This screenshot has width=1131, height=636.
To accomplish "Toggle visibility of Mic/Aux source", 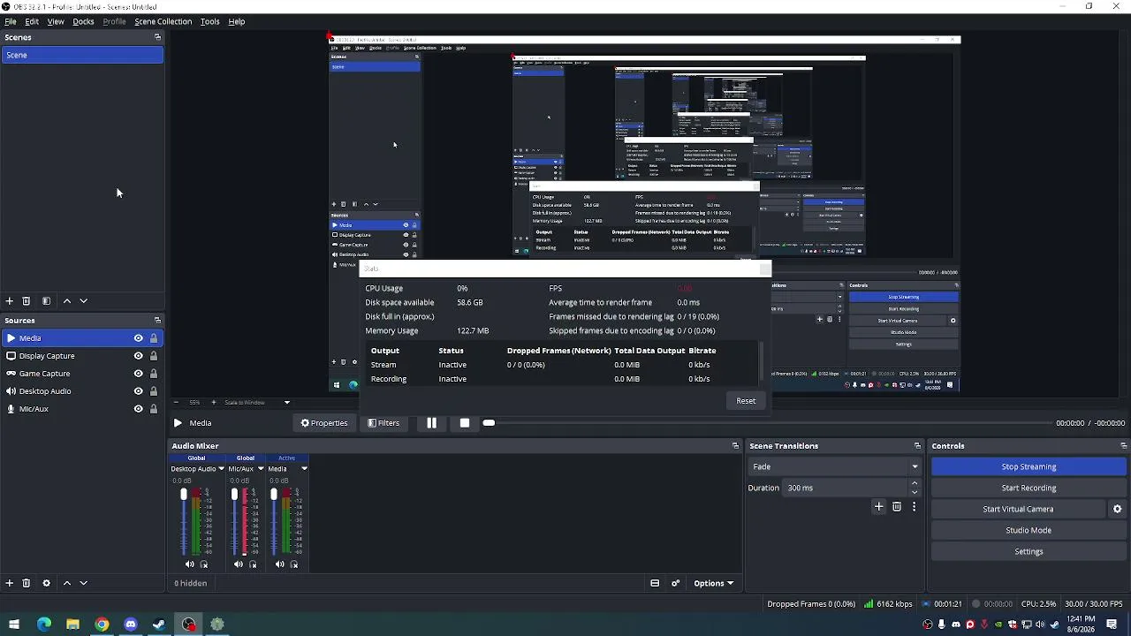I will coord(138,409).
